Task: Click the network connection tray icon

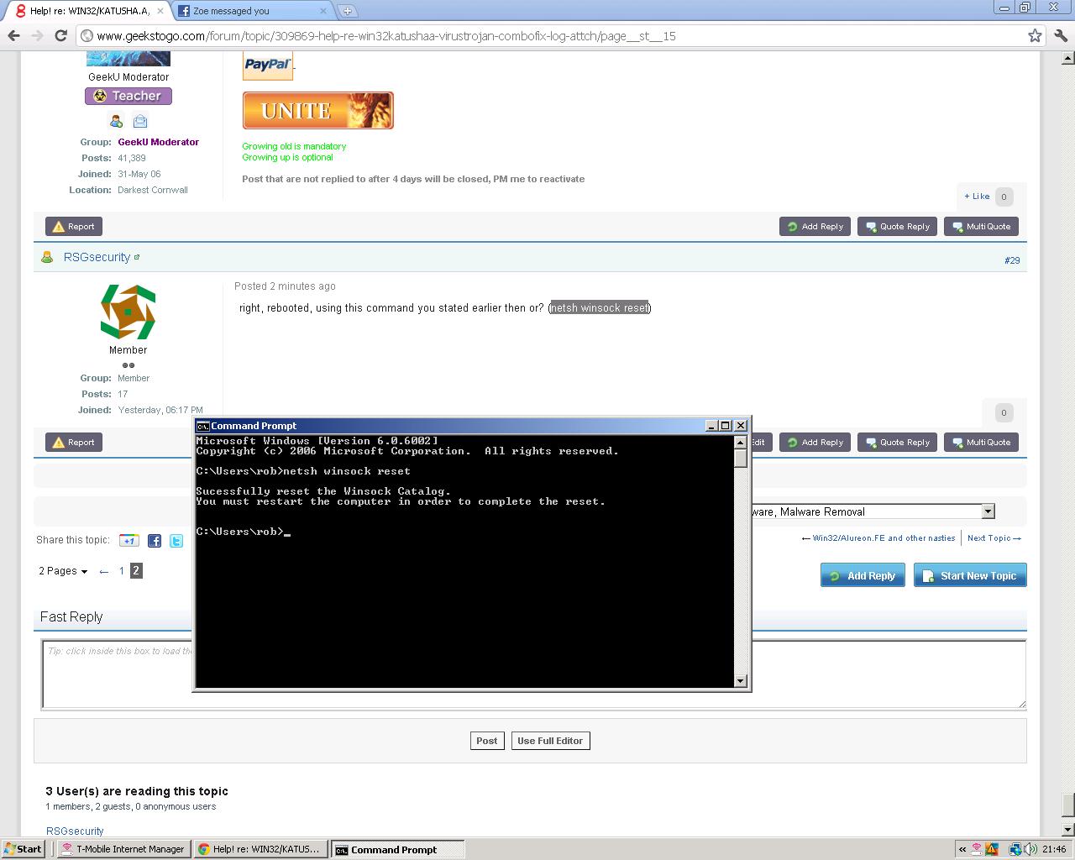Action: click(1015, 849)
